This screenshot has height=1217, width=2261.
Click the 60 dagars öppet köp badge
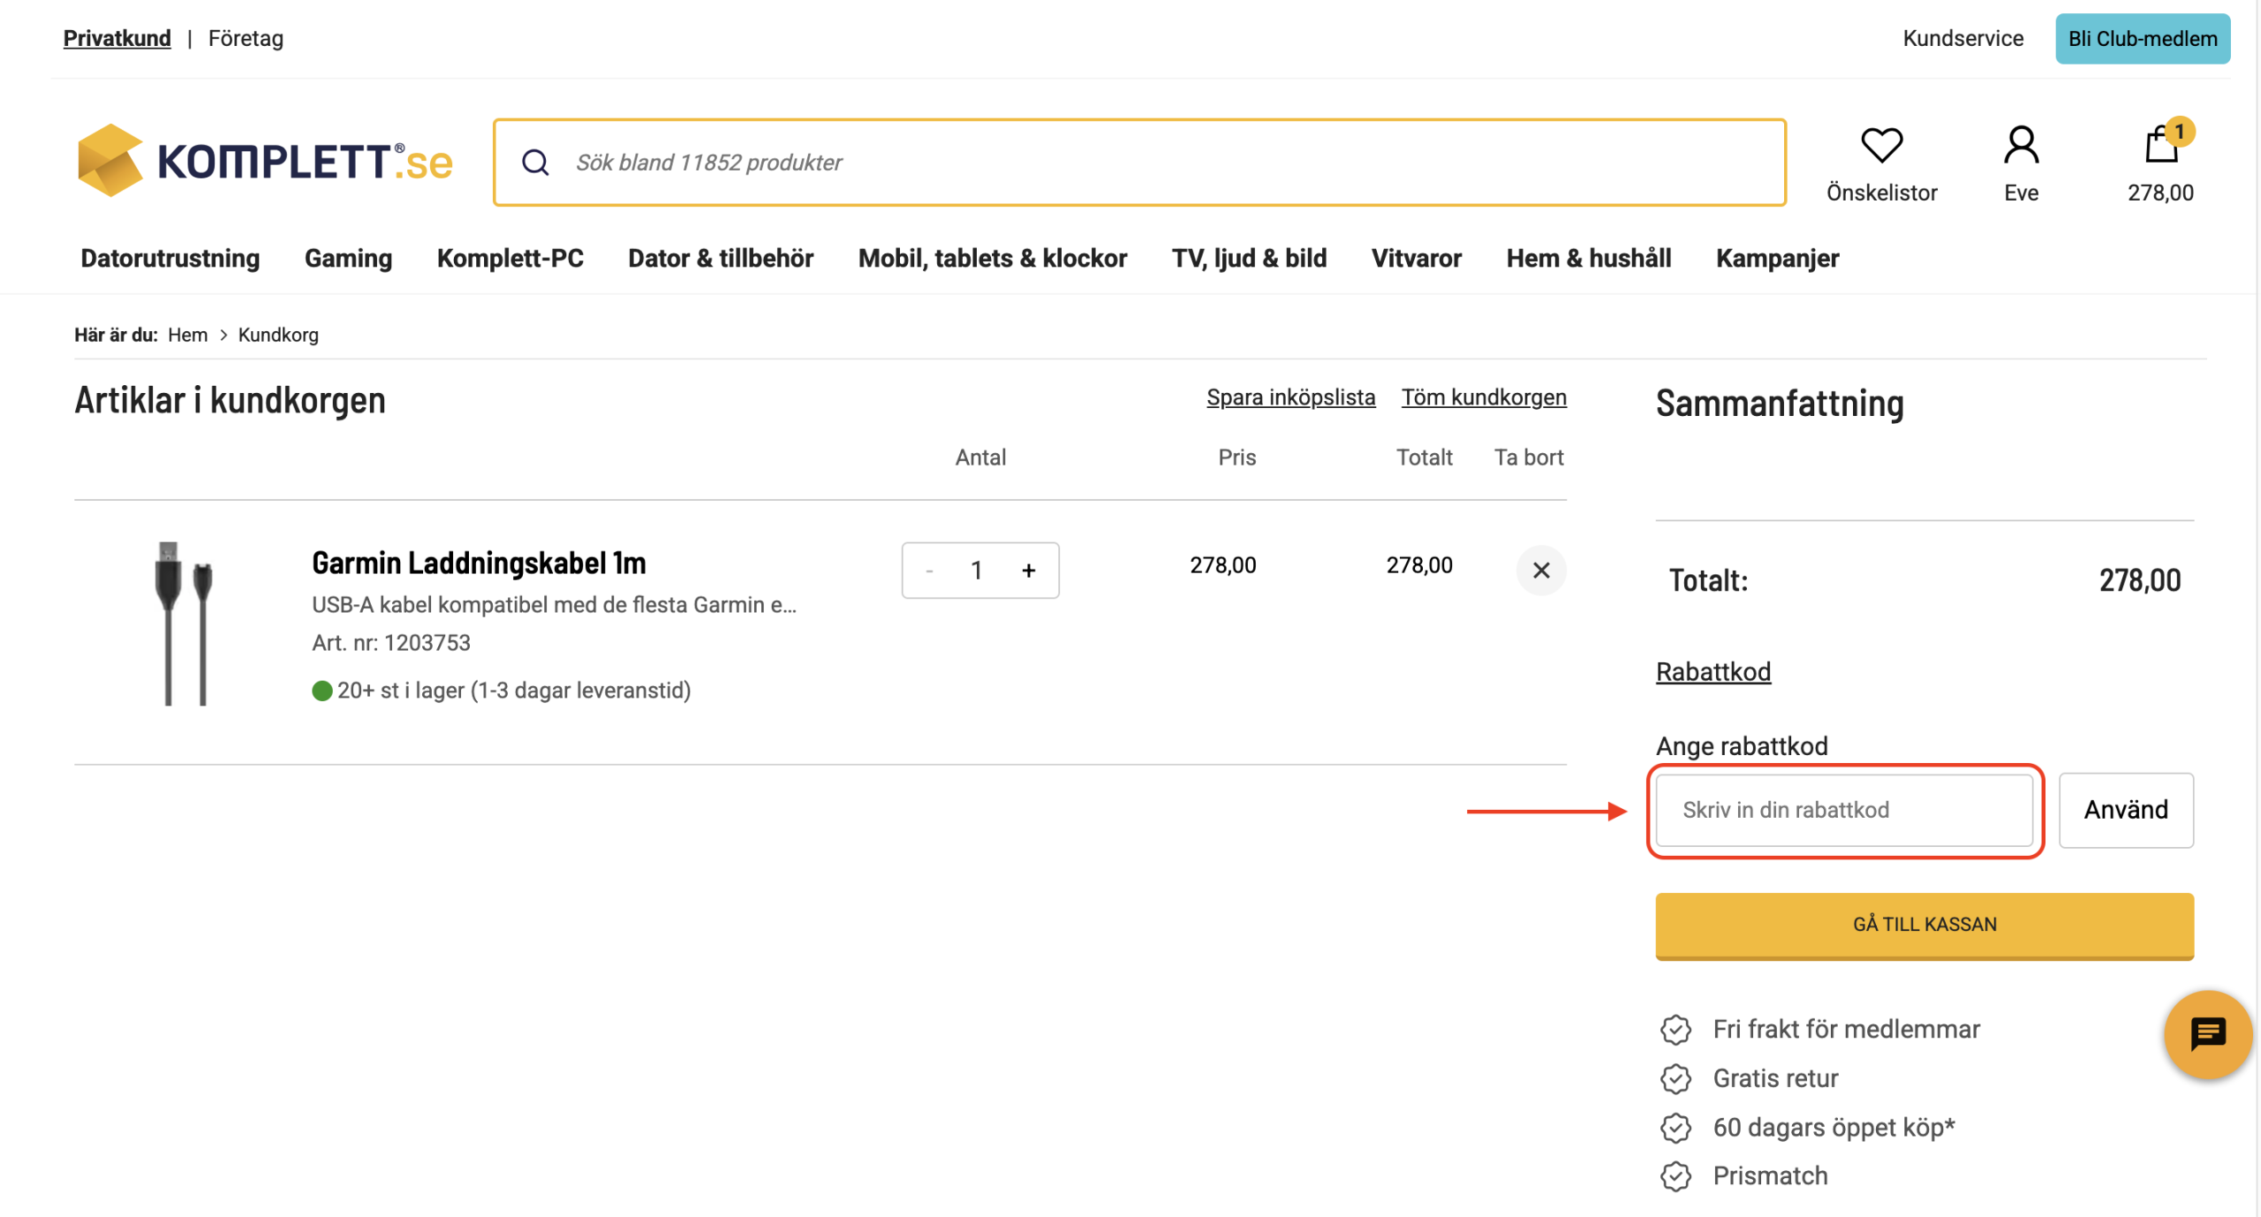point(1675,1128)
